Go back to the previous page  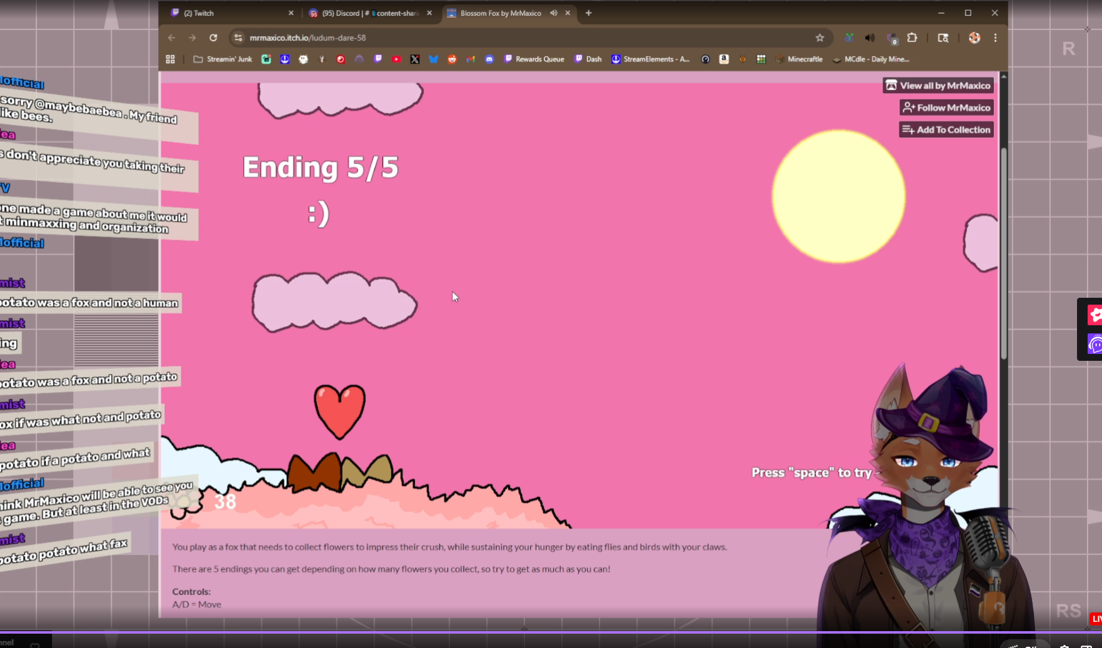click(172, 38)
